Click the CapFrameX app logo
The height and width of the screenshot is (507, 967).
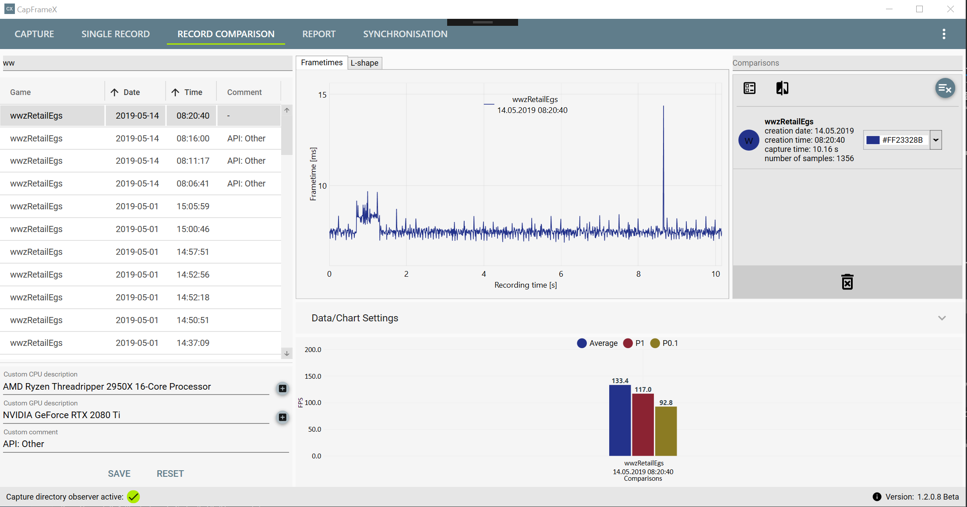pyautogui.click(x=9, y=9)
